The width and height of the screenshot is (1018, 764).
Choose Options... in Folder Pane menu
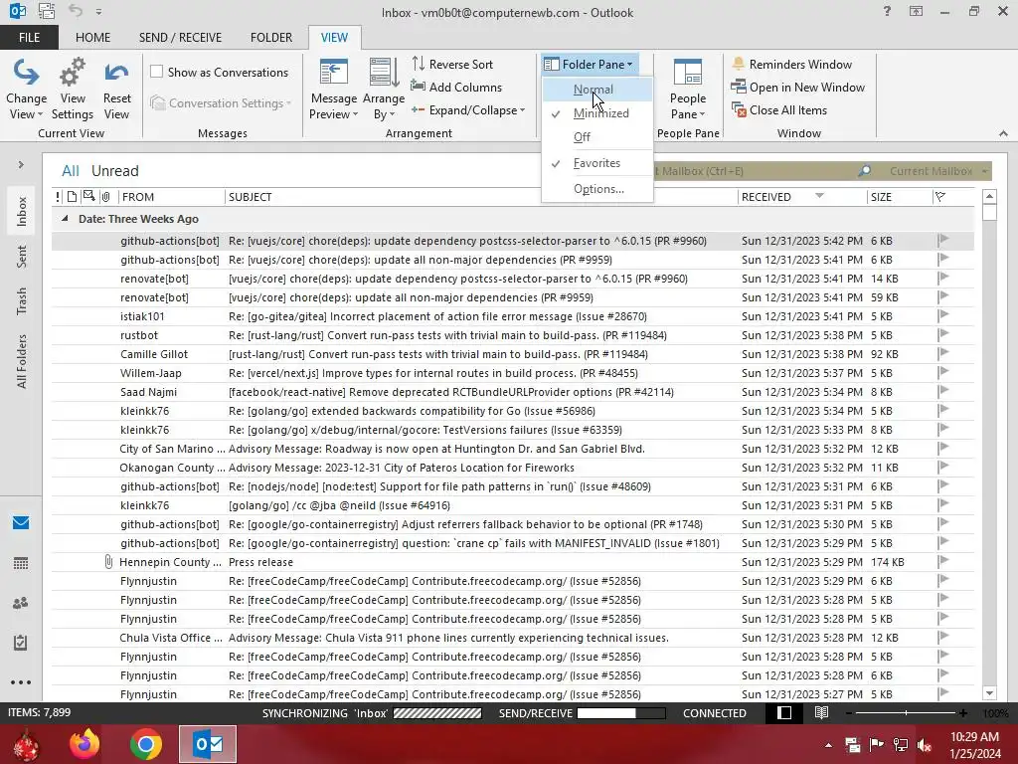tap(596, 189)
